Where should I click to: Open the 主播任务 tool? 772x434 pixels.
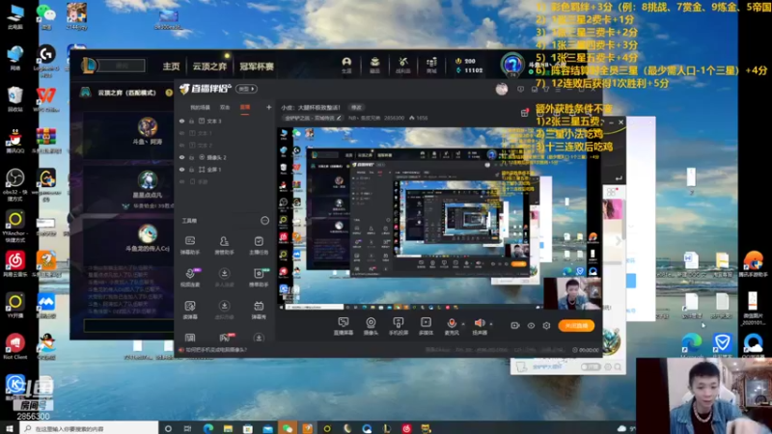259,245
